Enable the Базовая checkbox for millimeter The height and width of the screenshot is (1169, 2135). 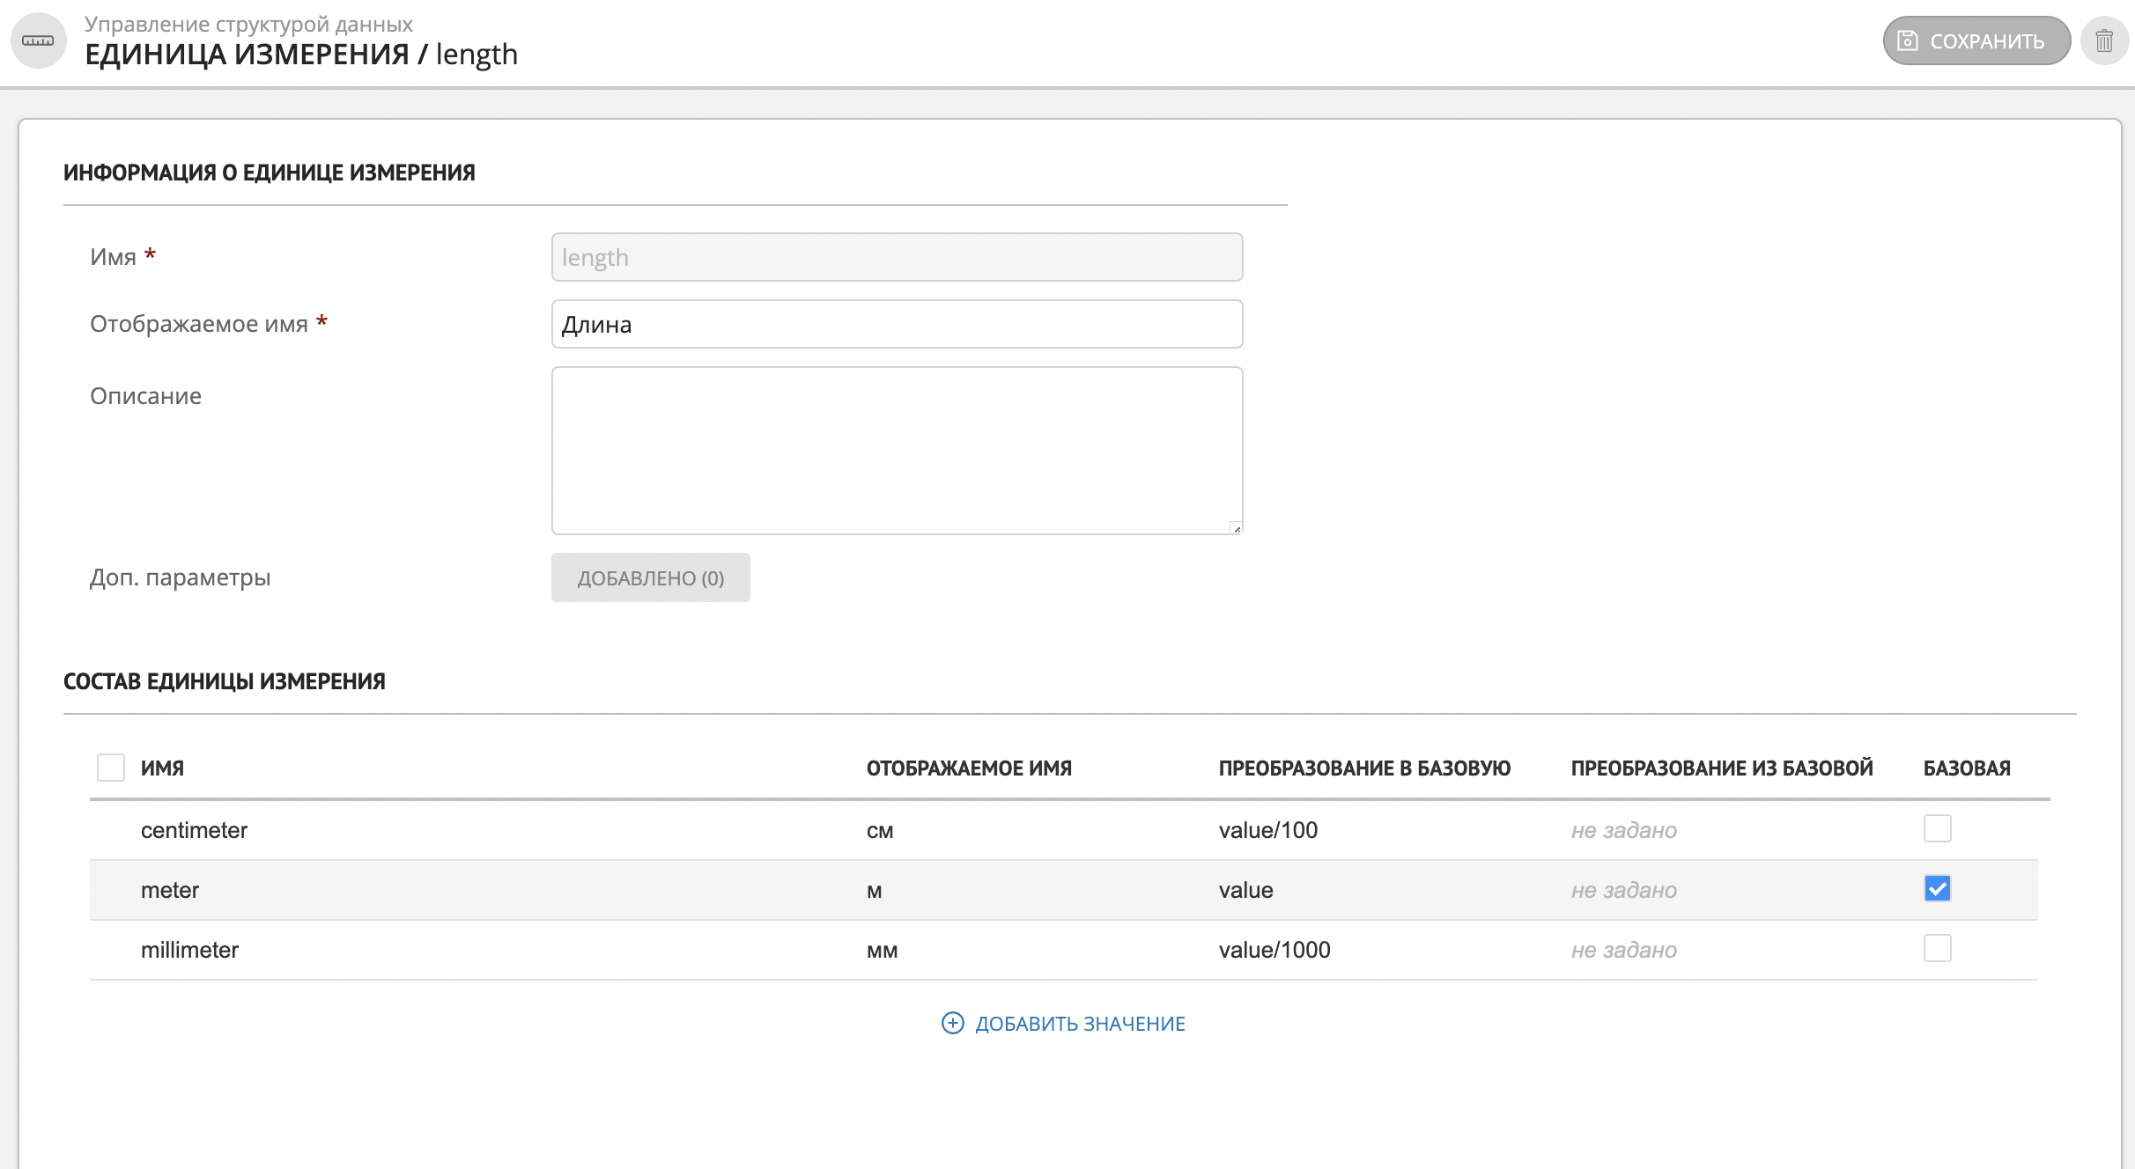1937,949
